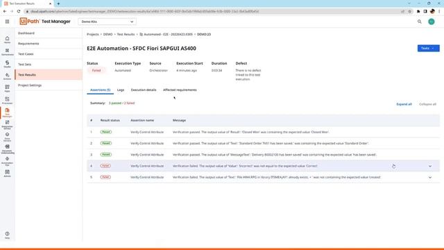This screenshot has width=444, height=250.
Task: Go to Projects breadcrumb
Action: (x=92, y=34)
